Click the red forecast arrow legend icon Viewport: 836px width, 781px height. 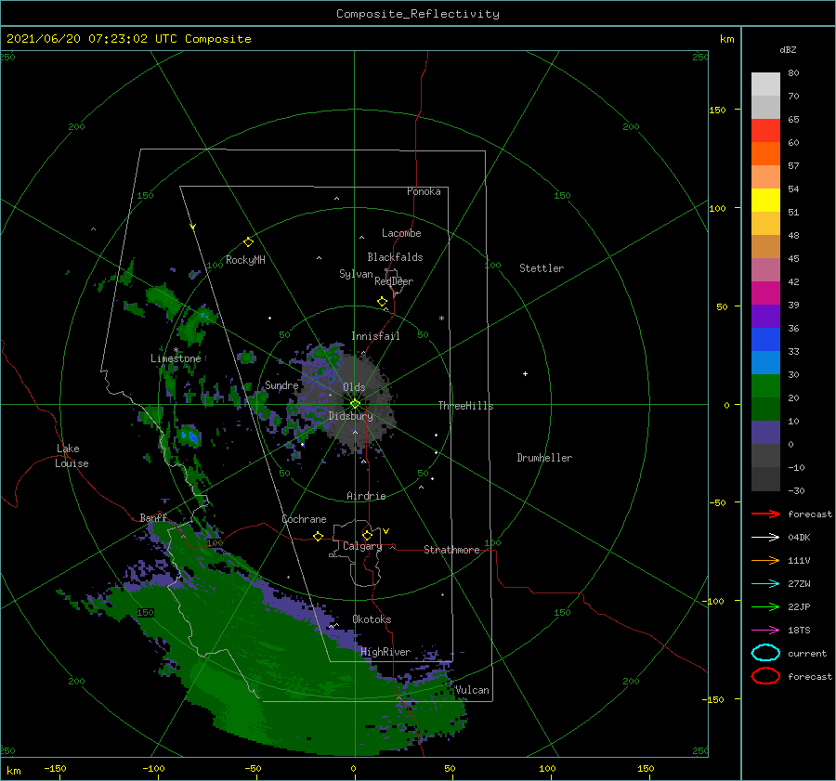(x=765, y=514)
